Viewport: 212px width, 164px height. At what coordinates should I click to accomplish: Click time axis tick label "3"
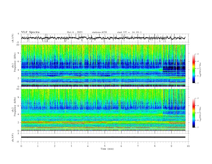click(71, 146)
